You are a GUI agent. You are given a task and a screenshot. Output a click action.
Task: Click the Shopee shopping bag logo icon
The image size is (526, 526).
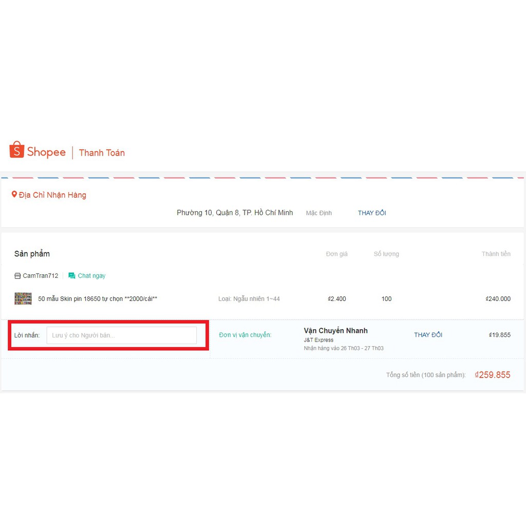pos(16,150)
